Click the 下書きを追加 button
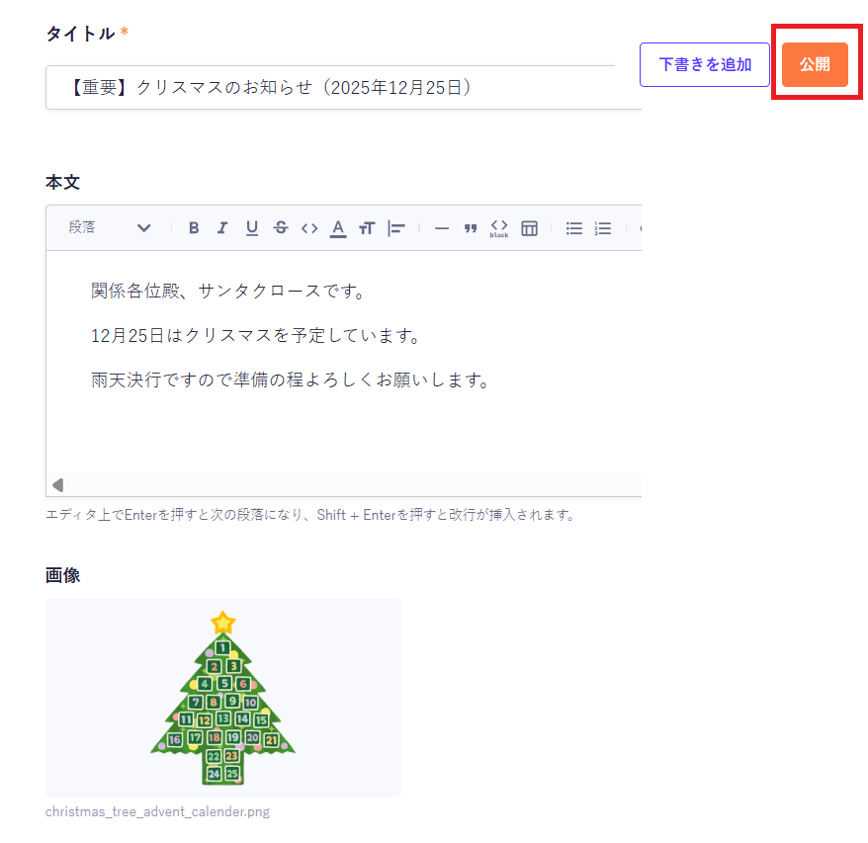 click(705, 65)
